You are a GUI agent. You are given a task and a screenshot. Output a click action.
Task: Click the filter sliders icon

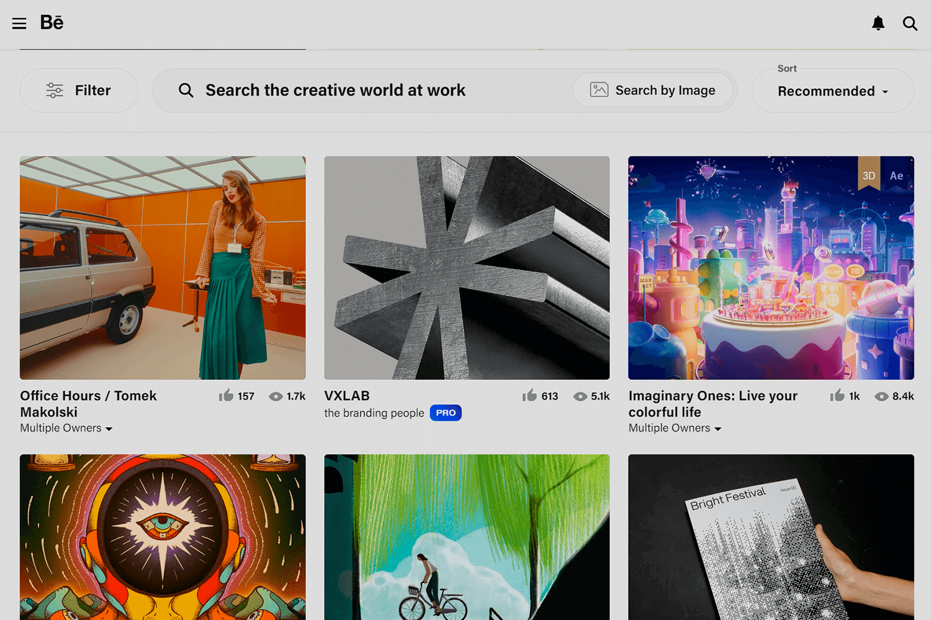pyautogui.click(x=55, y=91)
